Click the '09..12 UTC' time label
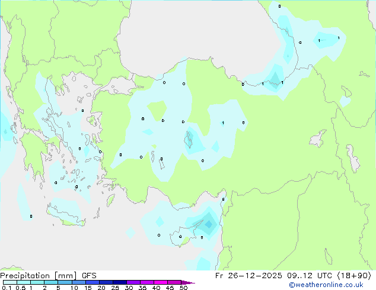 [x=310, y=276]
